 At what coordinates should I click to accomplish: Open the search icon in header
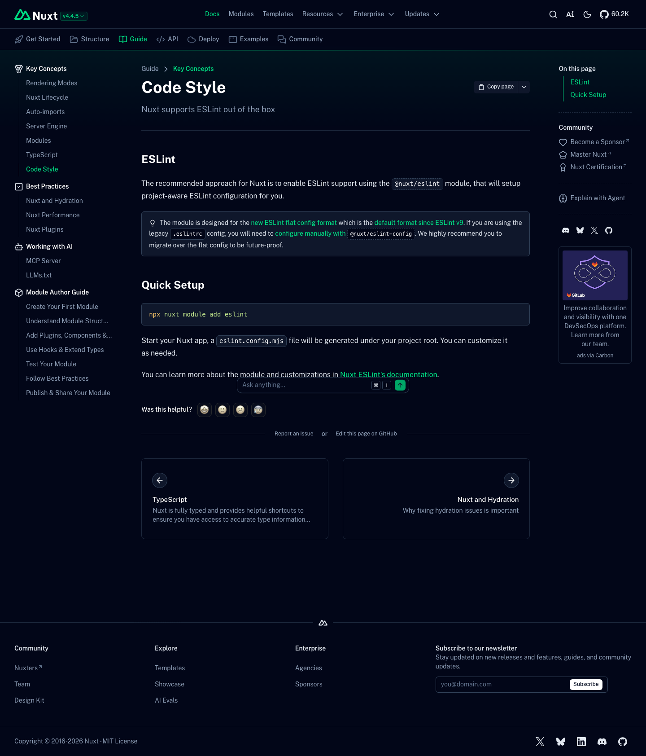553,14
